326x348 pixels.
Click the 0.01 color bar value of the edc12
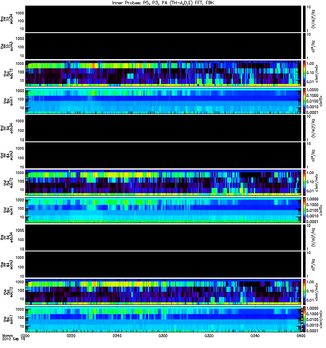point(310,300)
